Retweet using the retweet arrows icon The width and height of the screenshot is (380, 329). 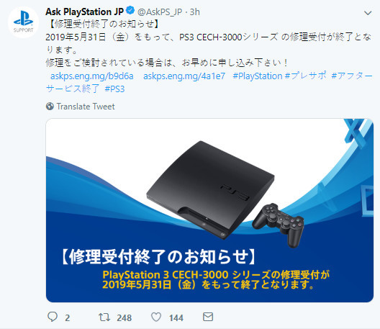104,317
